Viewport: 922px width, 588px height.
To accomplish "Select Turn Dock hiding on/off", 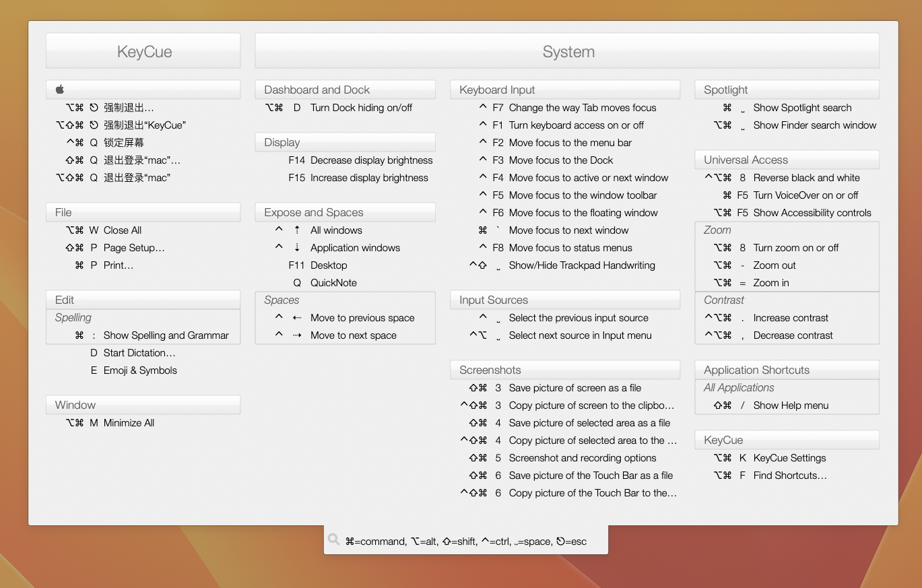I will pos(345,108).
